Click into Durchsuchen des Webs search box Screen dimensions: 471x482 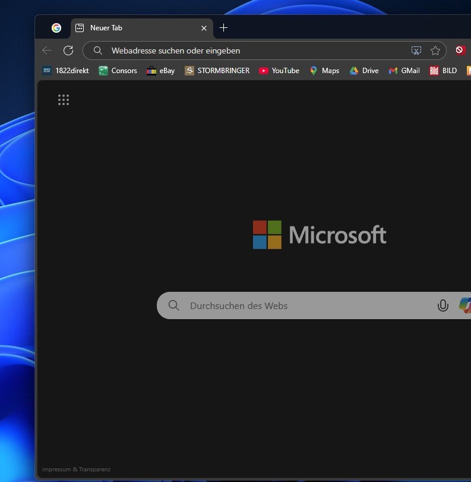[314, 305]
